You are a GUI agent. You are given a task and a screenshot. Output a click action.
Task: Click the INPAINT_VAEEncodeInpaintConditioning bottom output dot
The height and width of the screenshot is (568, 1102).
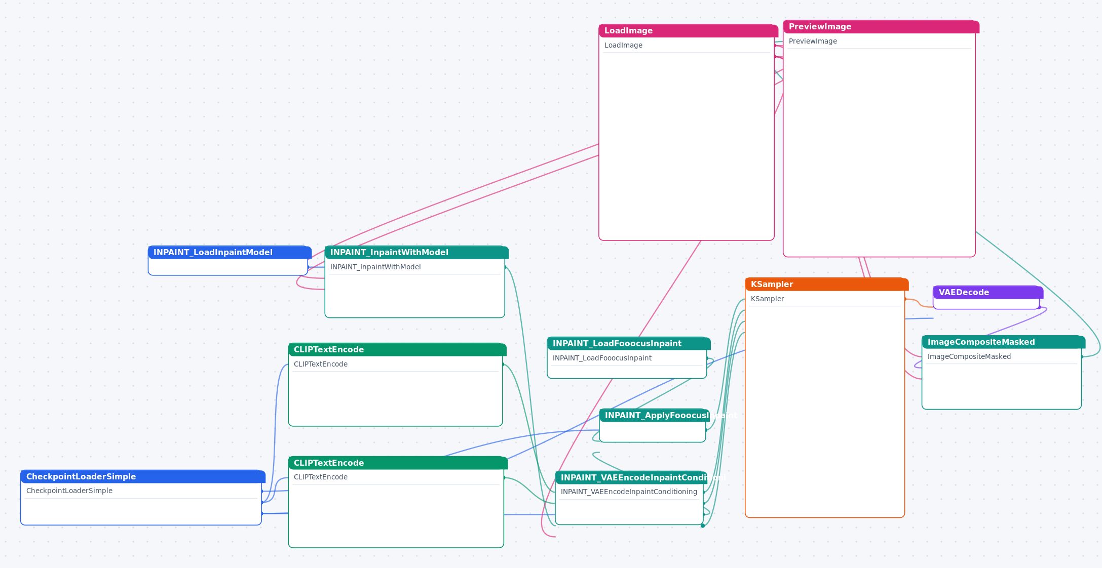click(703, 525)
